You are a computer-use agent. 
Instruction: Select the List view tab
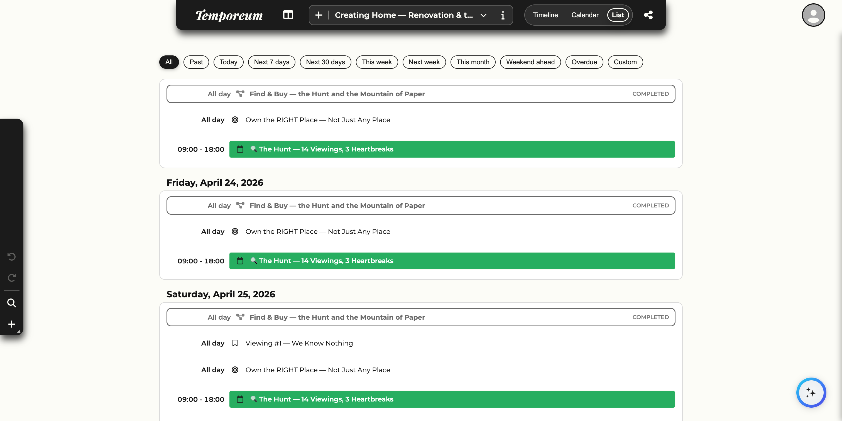[618, 15]
